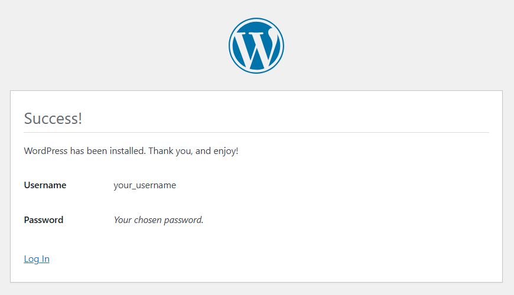Open the Log In link

37,259
